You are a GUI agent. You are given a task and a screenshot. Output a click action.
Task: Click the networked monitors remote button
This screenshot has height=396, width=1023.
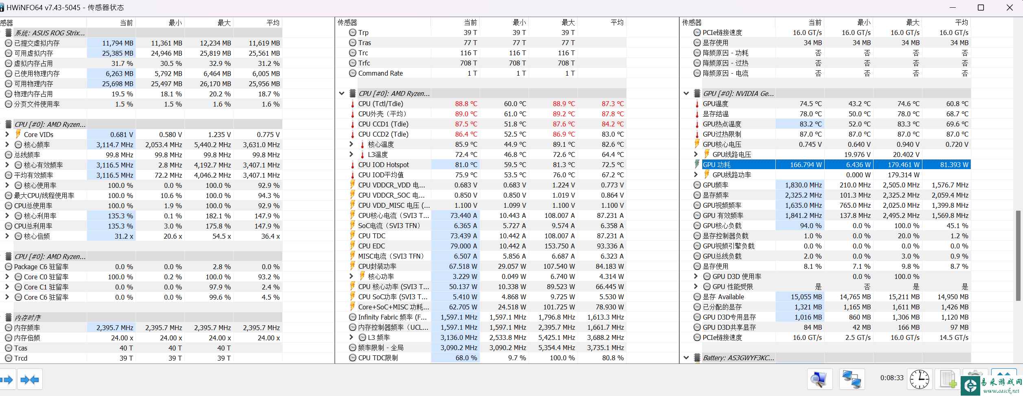pyautogui.click(x=852, y=380)
